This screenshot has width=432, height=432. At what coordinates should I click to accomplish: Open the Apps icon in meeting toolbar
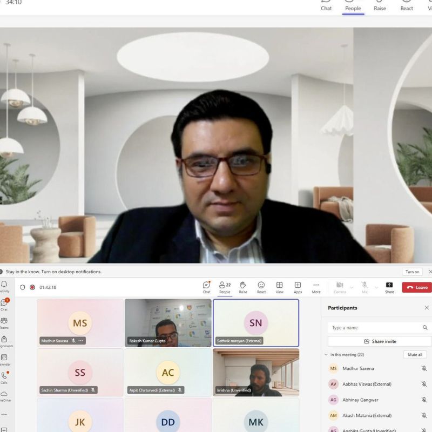(x=298, y=287)
